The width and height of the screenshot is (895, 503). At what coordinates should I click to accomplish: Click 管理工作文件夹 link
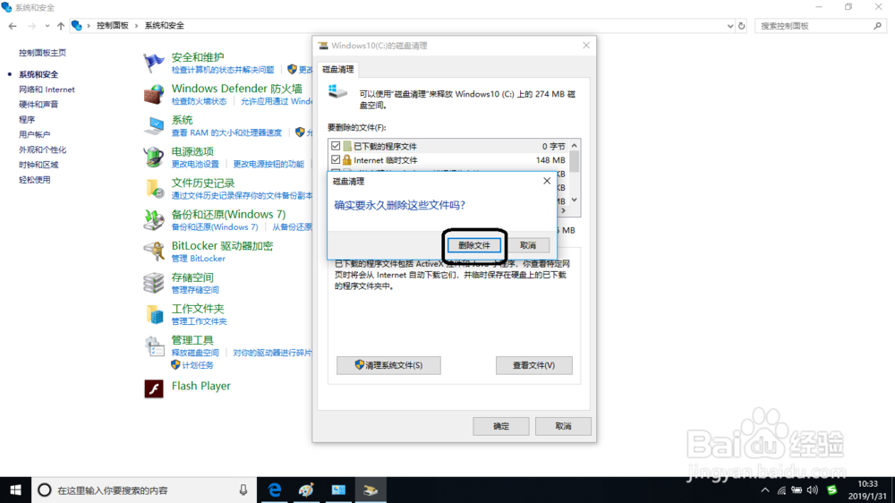point(199,321)
